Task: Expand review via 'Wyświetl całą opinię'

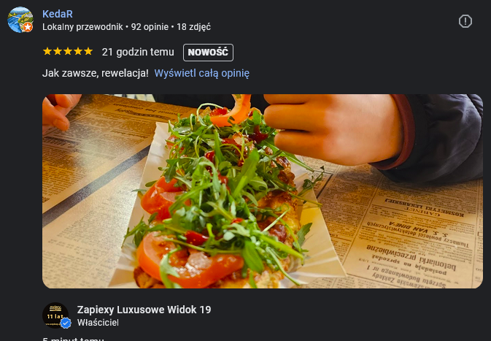Action: click(202, 73)
